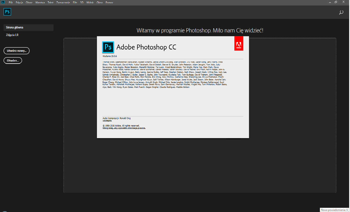Click the Utwórz nowy... button
The image size is (350, 212).
(x=16, y=51)
